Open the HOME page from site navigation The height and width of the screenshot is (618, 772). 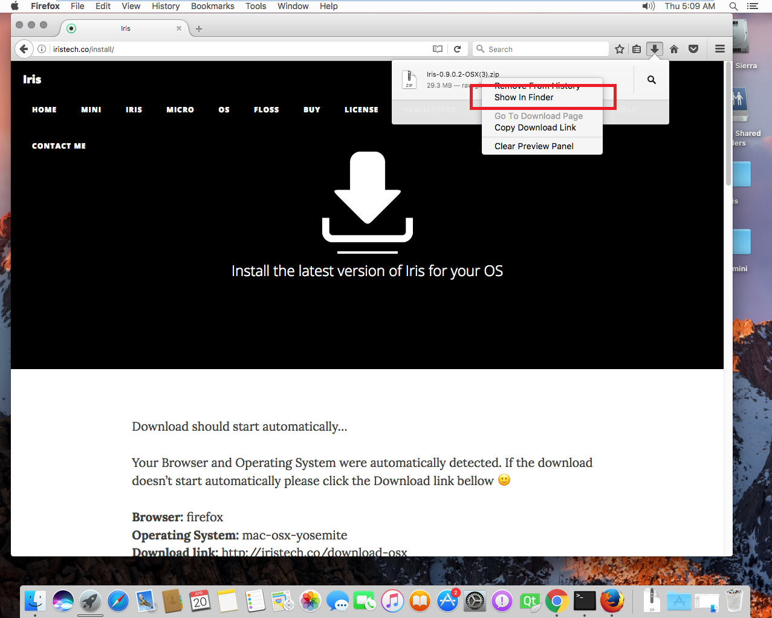44,110
